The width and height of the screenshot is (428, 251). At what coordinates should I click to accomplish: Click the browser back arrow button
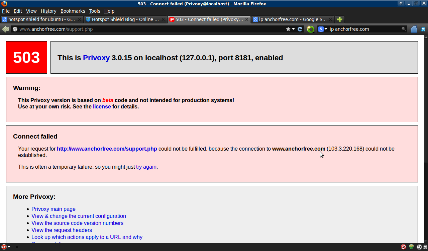coord(5,29)
